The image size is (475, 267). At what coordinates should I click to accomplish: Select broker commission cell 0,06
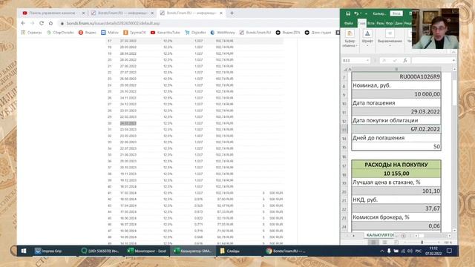point(396,225)
